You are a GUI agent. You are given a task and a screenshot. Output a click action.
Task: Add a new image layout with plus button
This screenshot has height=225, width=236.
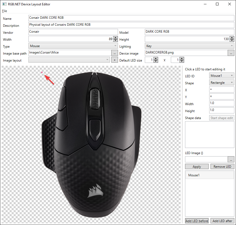[x=115, y=60]
